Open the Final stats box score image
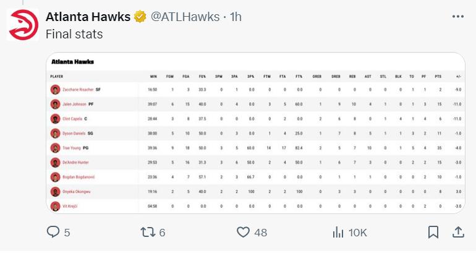Screen dimensions: 476x253 [x=255, y=133]
